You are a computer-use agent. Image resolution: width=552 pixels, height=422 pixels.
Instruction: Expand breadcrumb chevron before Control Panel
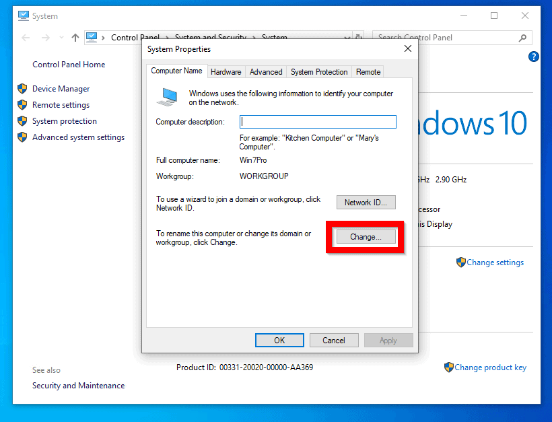coord(103,38)
